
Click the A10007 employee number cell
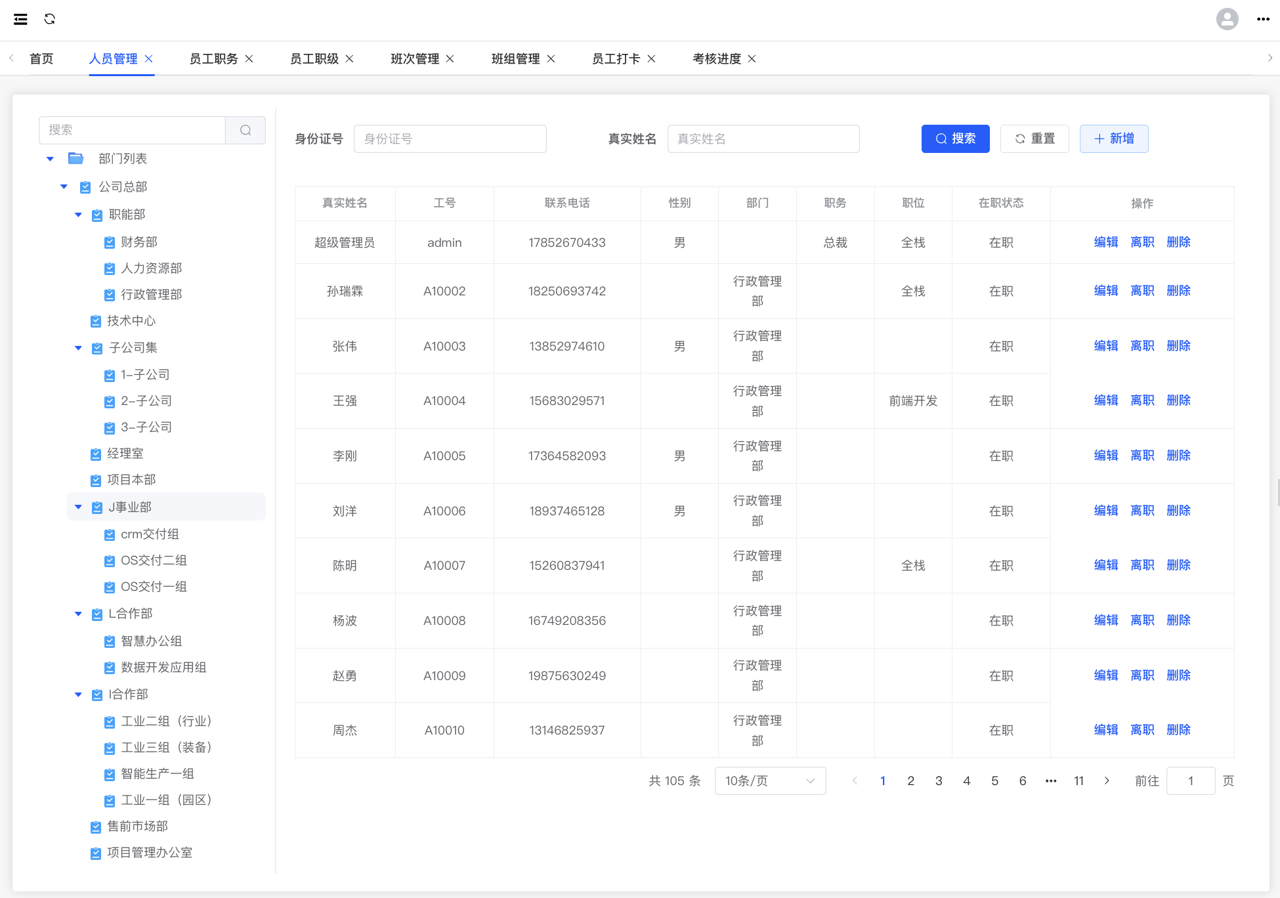[x=444, y=566]
